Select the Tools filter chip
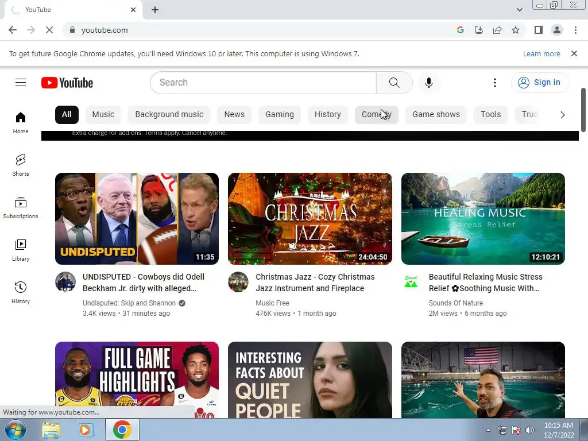The image size is (588, 441). click(490, 115)
